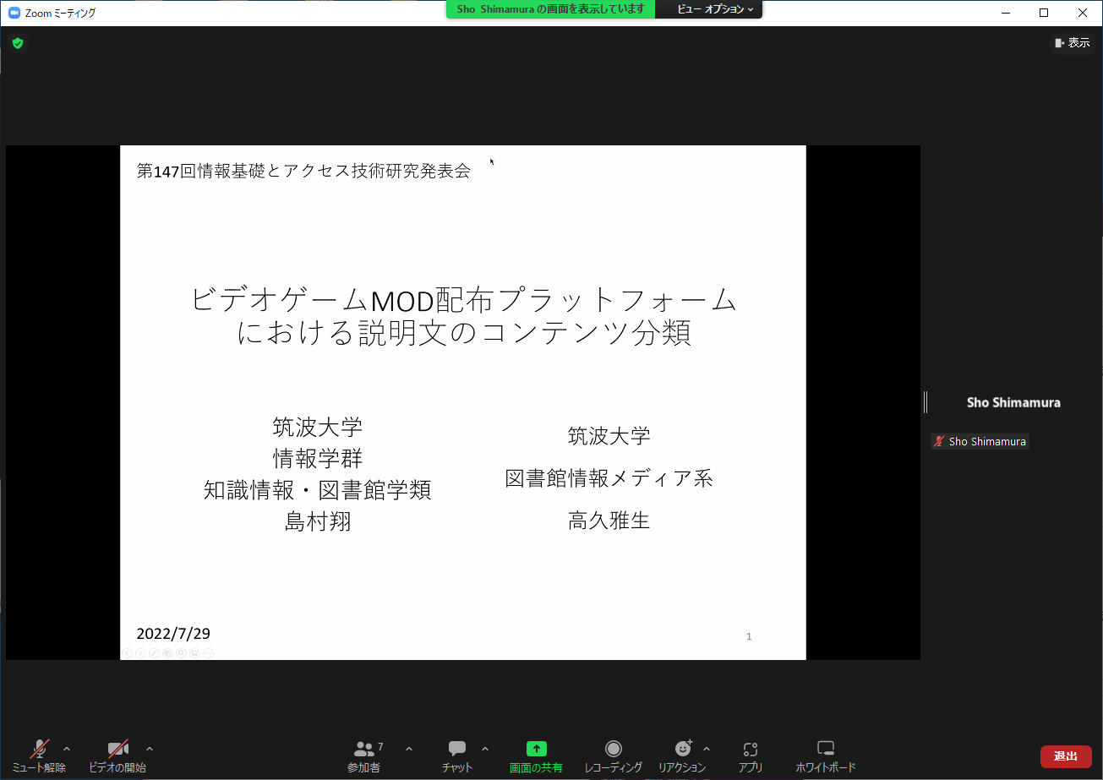Expand participants options arrow beside 参加者
This screenshot has width=1103, height=780.
click(x=409, y=749)
